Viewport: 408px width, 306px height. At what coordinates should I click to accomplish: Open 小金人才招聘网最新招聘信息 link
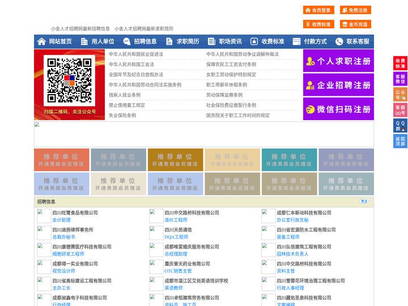tap(80, 29)
